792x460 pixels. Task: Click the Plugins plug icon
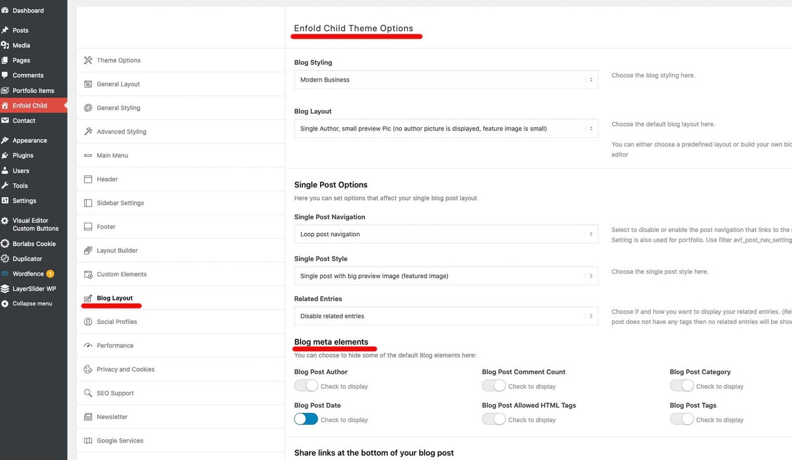pyautogui.click(x=5, y=155)
